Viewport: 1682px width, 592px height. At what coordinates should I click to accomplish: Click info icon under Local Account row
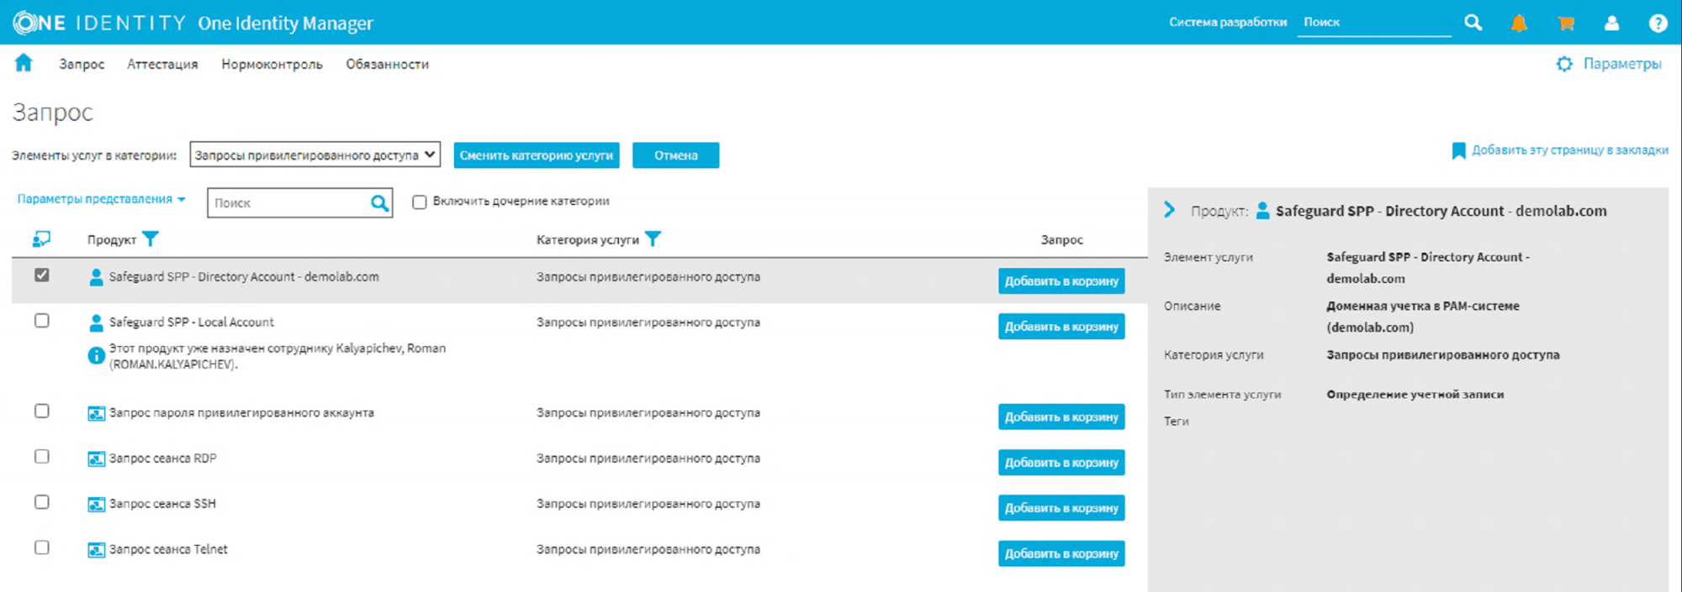click(x=97, y=356)
